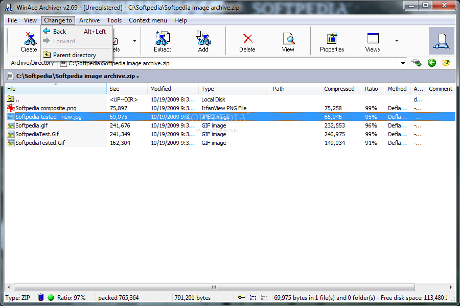Click the archive icon in path header
The height and width of the screenshot is (306, 460).
pos(10,76)
